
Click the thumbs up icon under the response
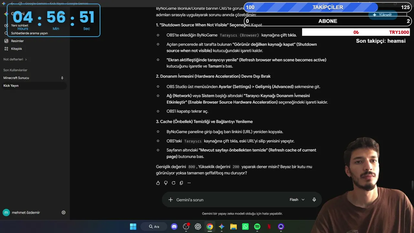pos(158,183)
